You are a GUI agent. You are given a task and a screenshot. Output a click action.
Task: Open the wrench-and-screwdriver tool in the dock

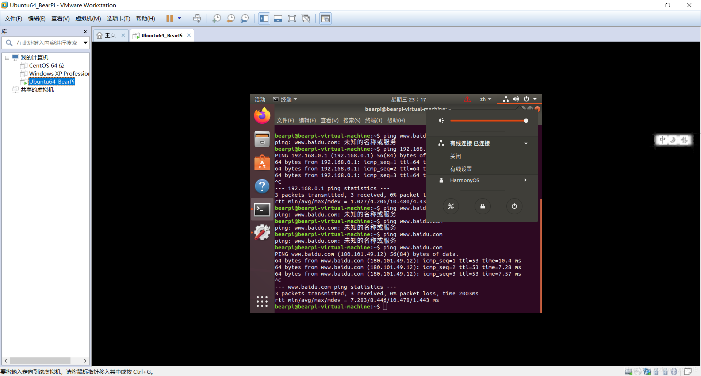pyautogui.click(x=262, y=233)
